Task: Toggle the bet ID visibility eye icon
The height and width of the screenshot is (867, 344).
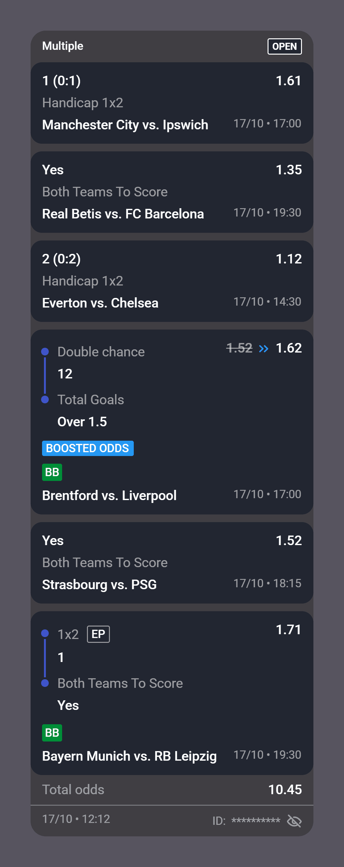Action: pos(294,821)
